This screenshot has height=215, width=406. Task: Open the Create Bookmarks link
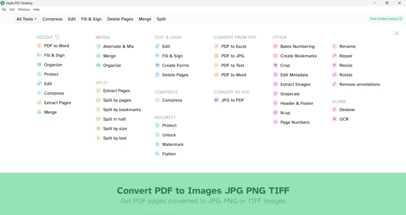[x=298, y=56]
